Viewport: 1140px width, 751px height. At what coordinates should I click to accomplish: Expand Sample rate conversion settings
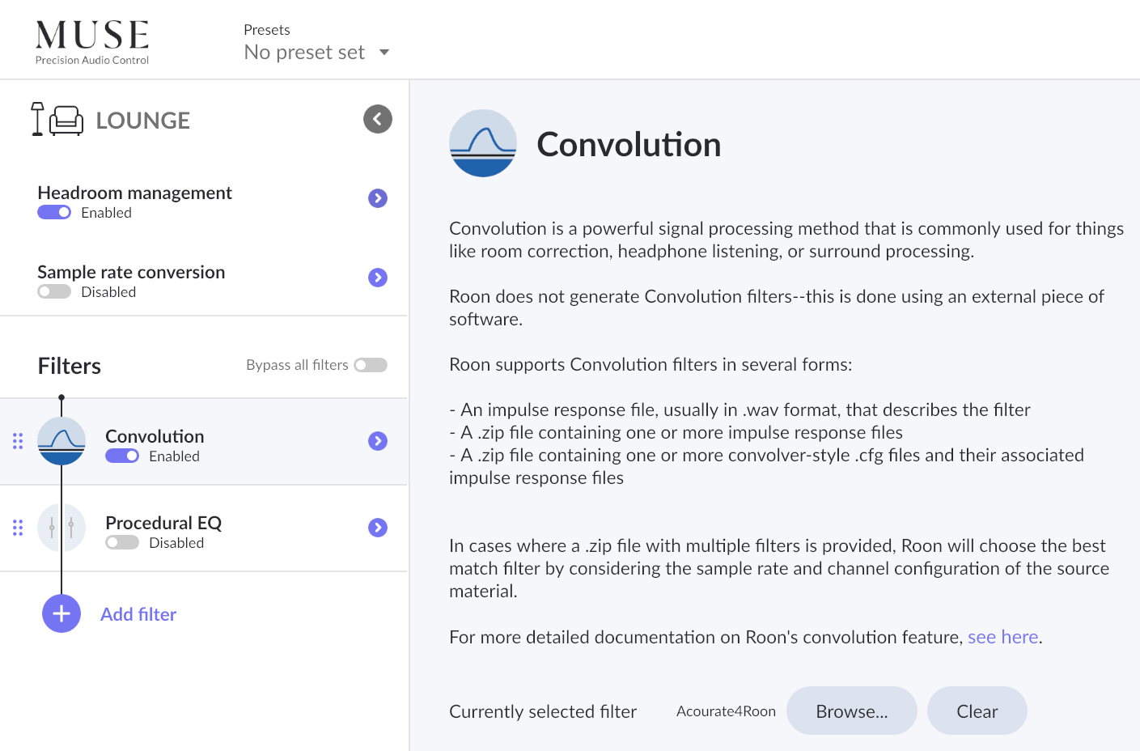(x=377, y=278)
